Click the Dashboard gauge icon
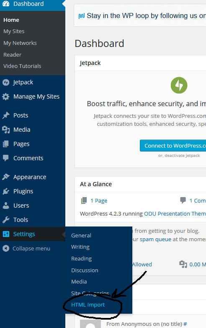The width and height of the screenshot is (206, 328). click(x=6, y=3)
